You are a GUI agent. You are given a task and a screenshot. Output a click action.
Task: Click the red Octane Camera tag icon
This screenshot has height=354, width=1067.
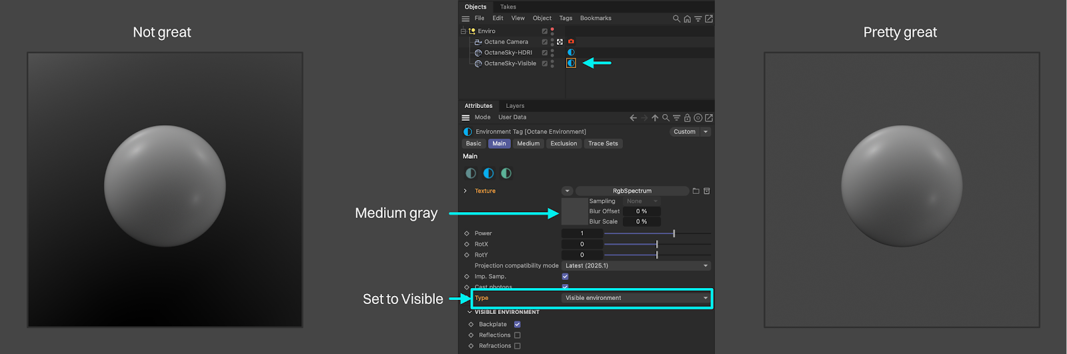[571, 41]
